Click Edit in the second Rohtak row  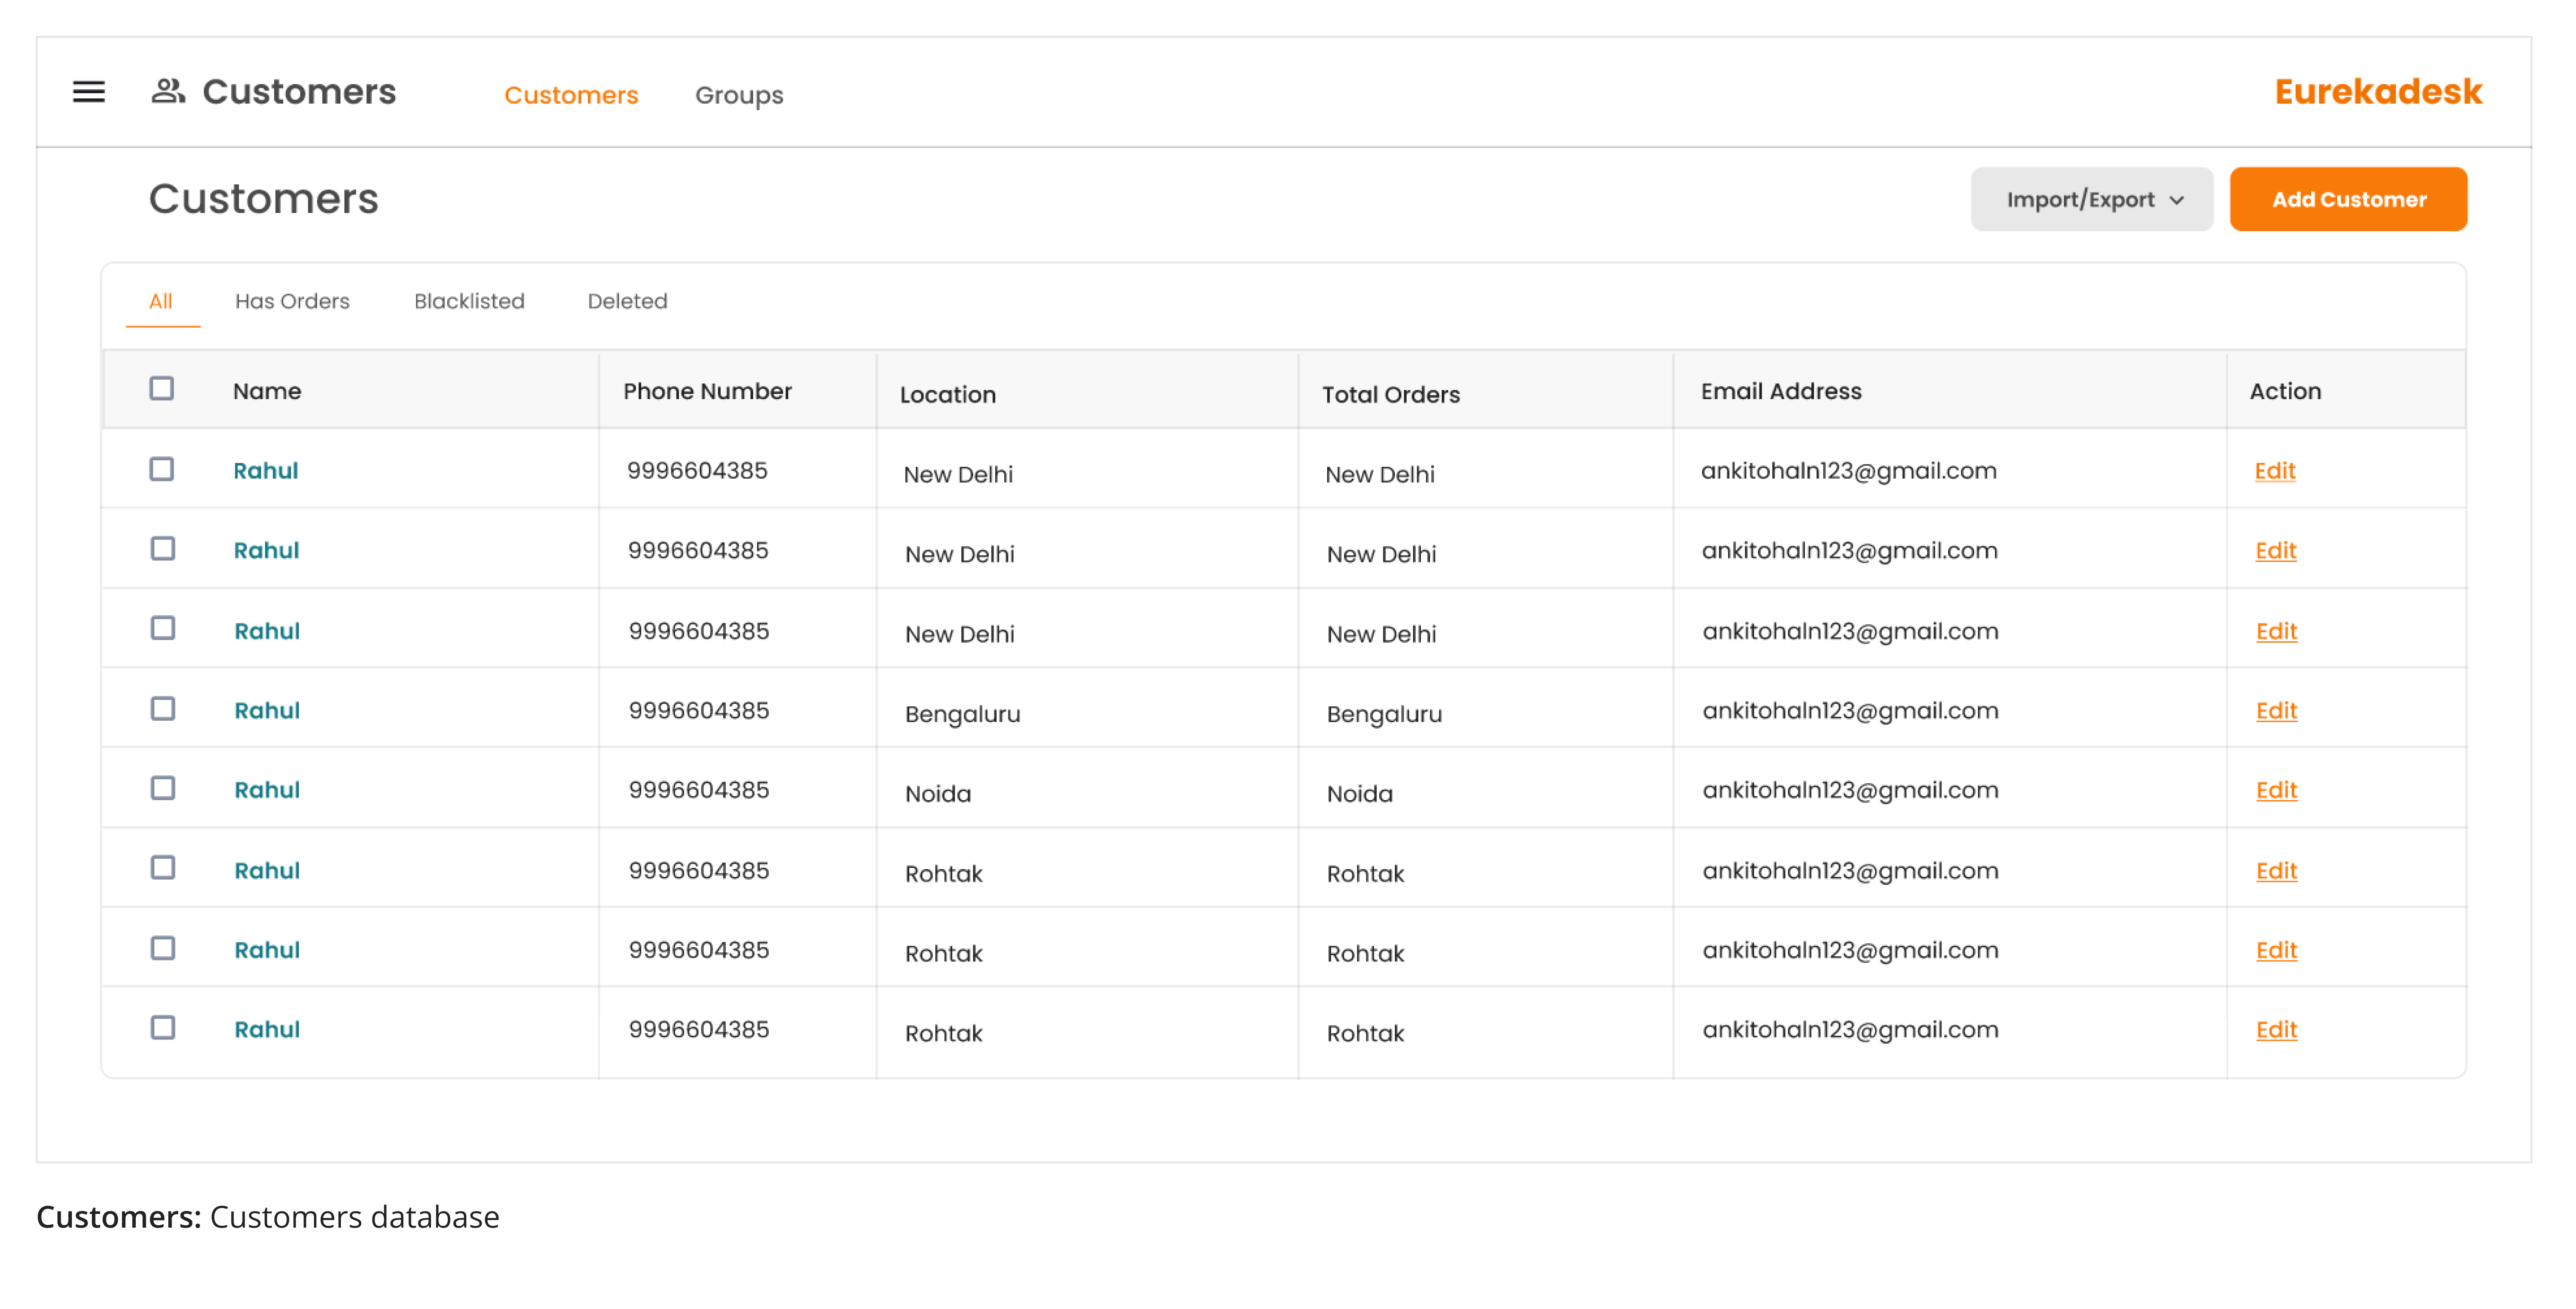(2276, 951)
